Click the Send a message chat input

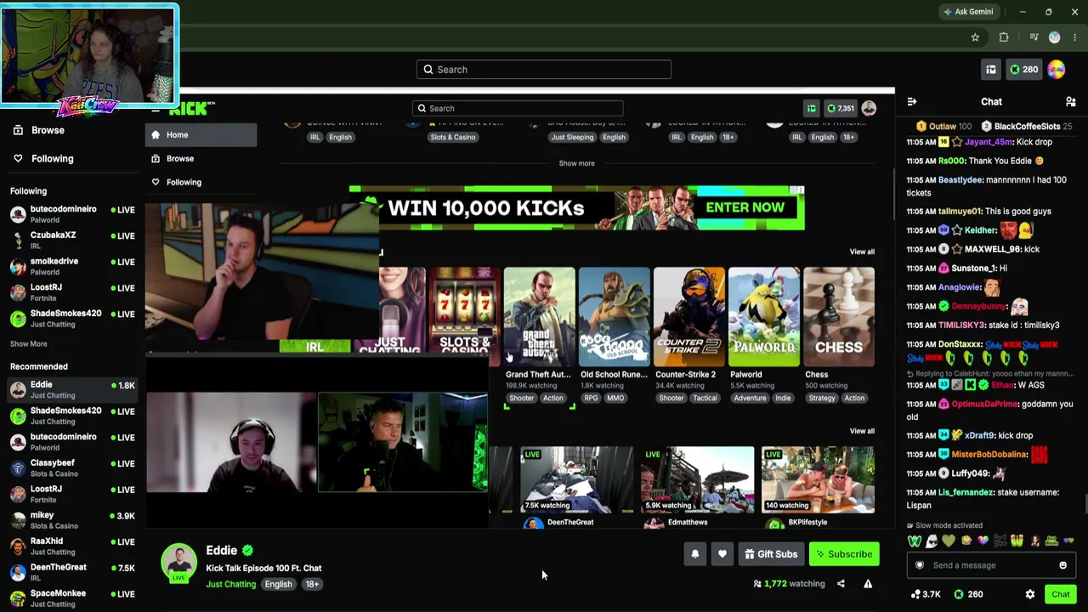click(x=991, y=565)
